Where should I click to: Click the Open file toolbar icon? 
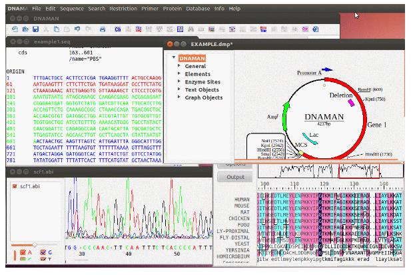click(x=25, y=29)
